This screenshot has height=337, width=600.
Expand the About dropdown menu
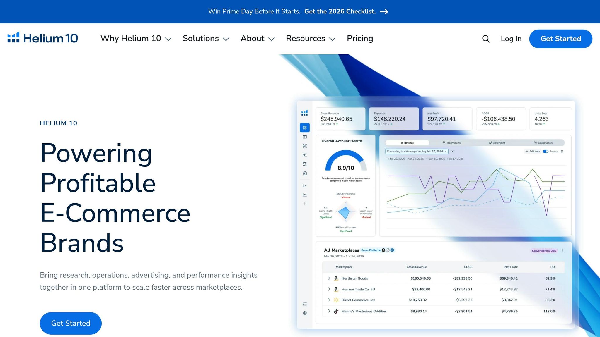tap(258, 39)
